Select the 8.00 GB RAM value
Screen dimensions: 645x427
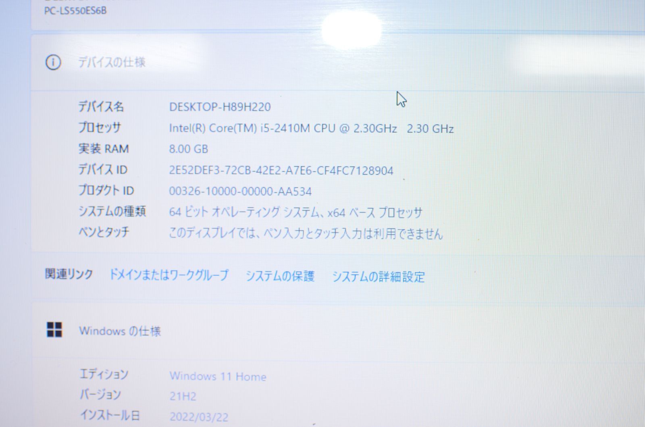[189, 149]
